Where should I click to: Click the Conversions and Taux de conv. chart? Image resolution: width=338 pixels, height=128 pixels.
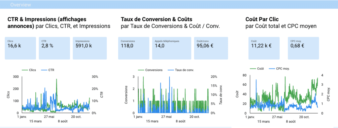(173, 95)
